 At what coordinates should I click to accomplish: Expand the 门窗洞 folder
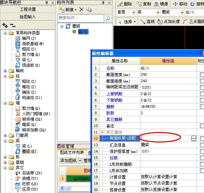[5, 135]
